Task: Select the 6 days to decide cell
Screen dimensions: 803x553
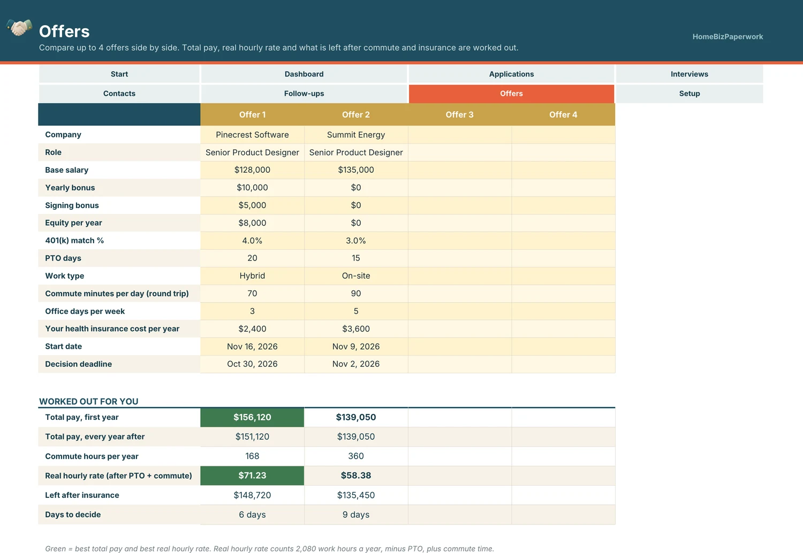Action: pos(252,514)
